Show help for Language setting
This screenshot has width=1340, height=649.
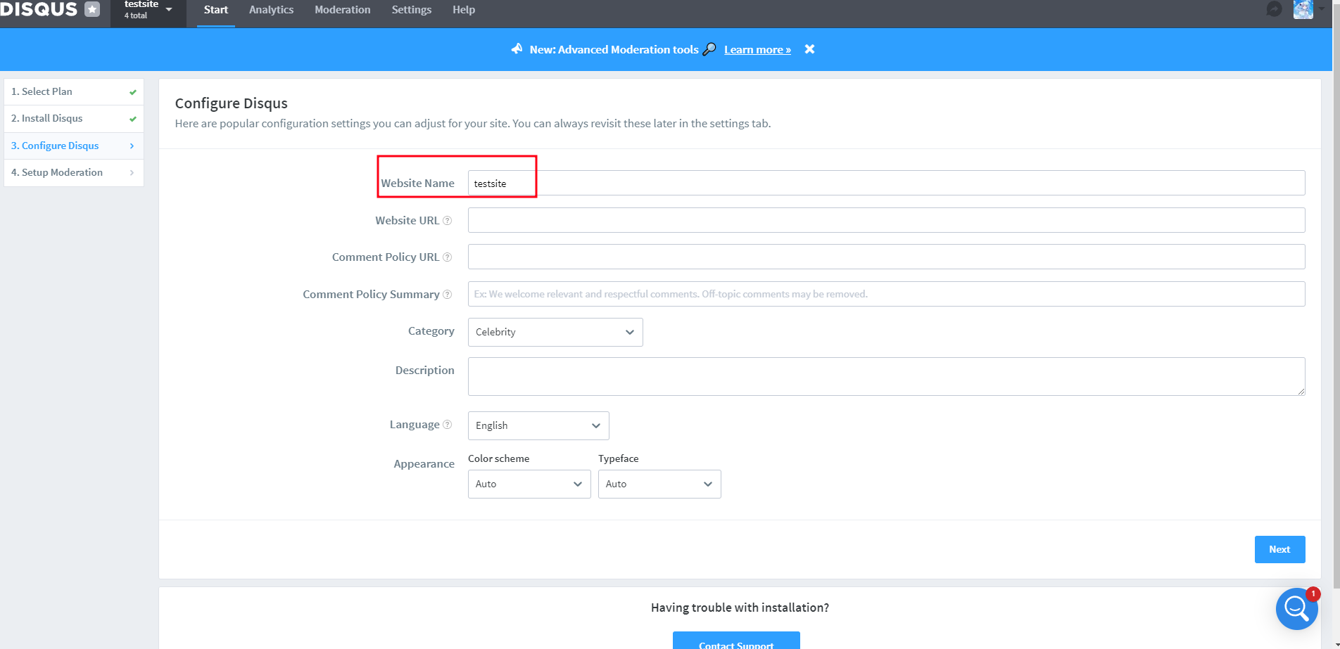tap(447, 425)
